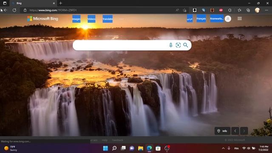Screen dimensions: 272x153
Task: Click the magnifier search button in search box
Action: click(186, 45)
